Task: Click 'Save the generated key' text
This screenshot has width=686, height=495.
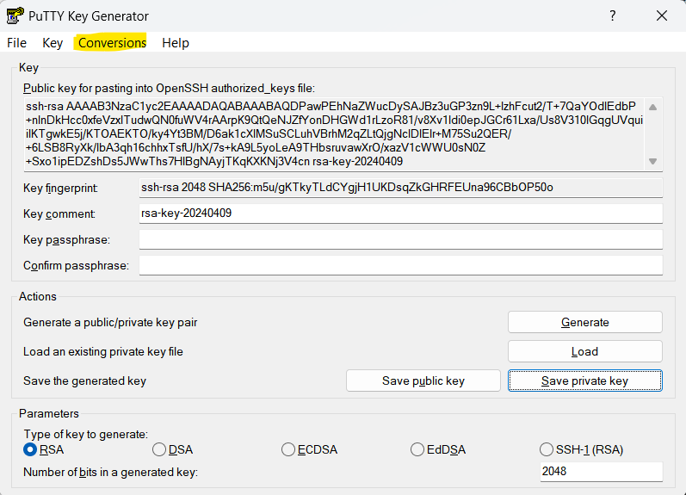Action: (x=84, y=381)
